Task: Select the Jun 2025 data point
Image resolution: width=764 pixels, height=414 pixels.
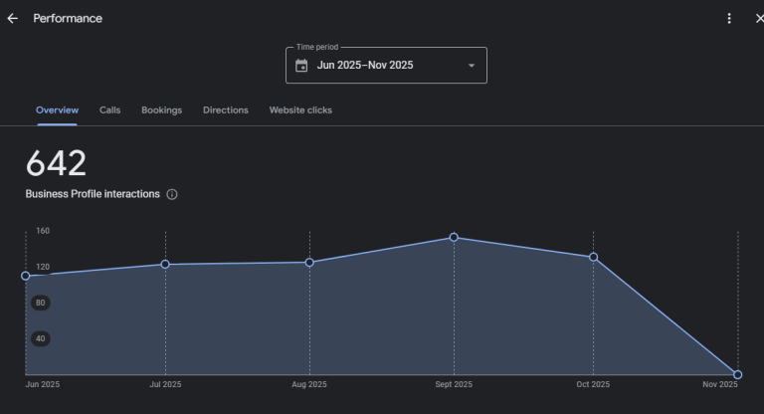Action: tap(26, 276)
